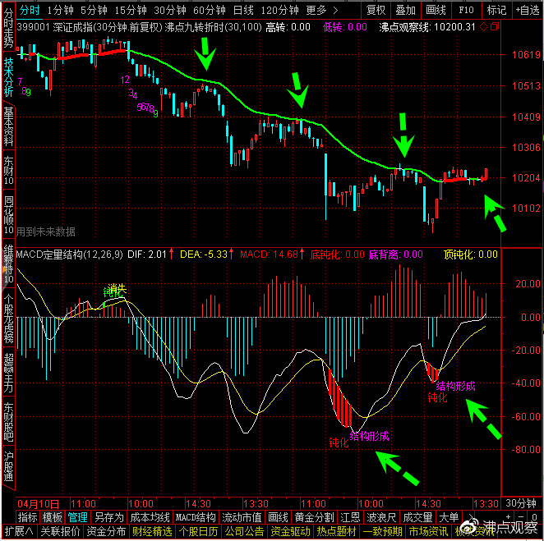Viewport: 544px width, 541px height.
Task: Click the 10619 price axis label
Action: click(x=526, y=54)
